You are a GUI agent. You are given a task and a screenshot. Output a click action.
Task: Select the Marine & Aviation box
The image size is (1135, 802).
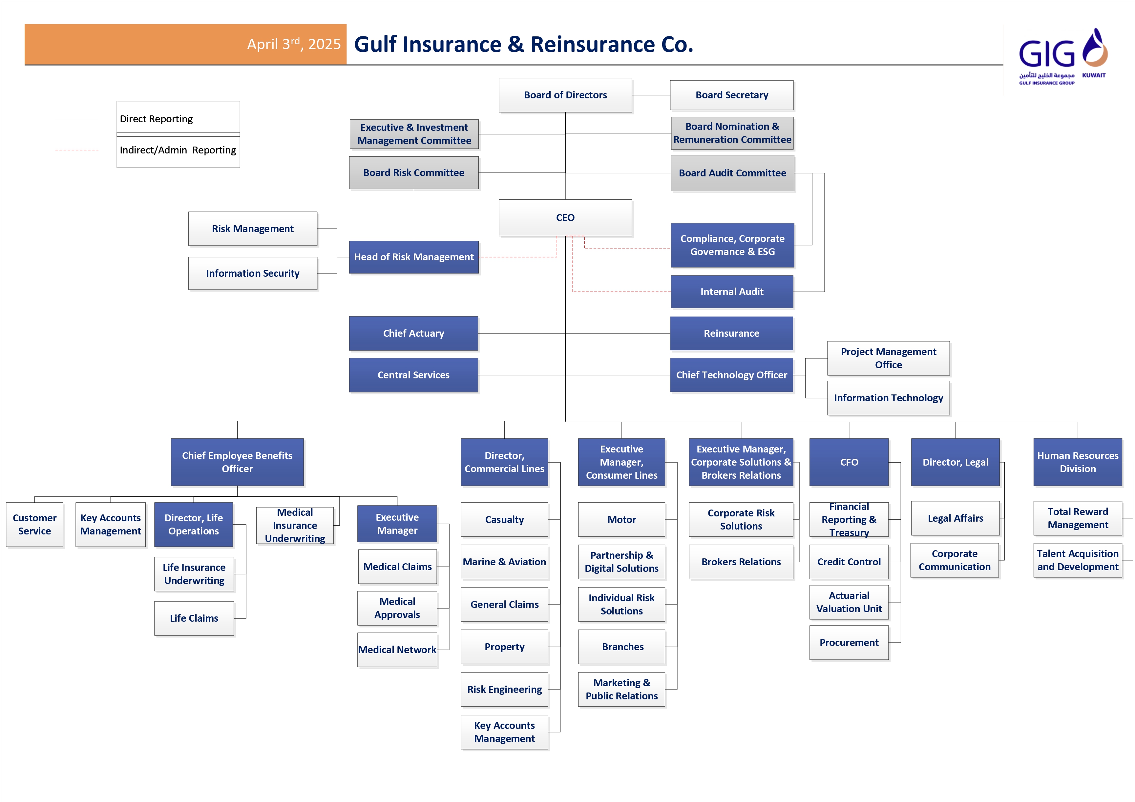click(x=504, y=562)
